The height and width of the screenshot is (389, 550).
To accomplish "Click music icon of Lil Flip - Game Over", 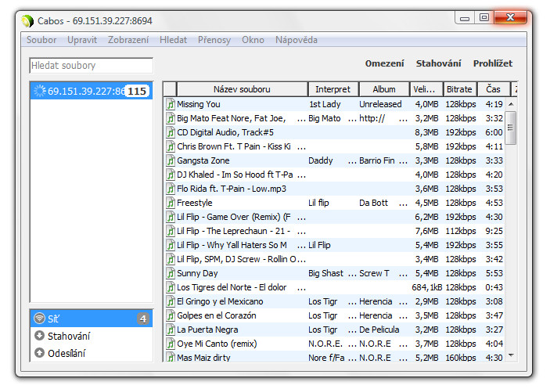I will (x=171, y=217).
